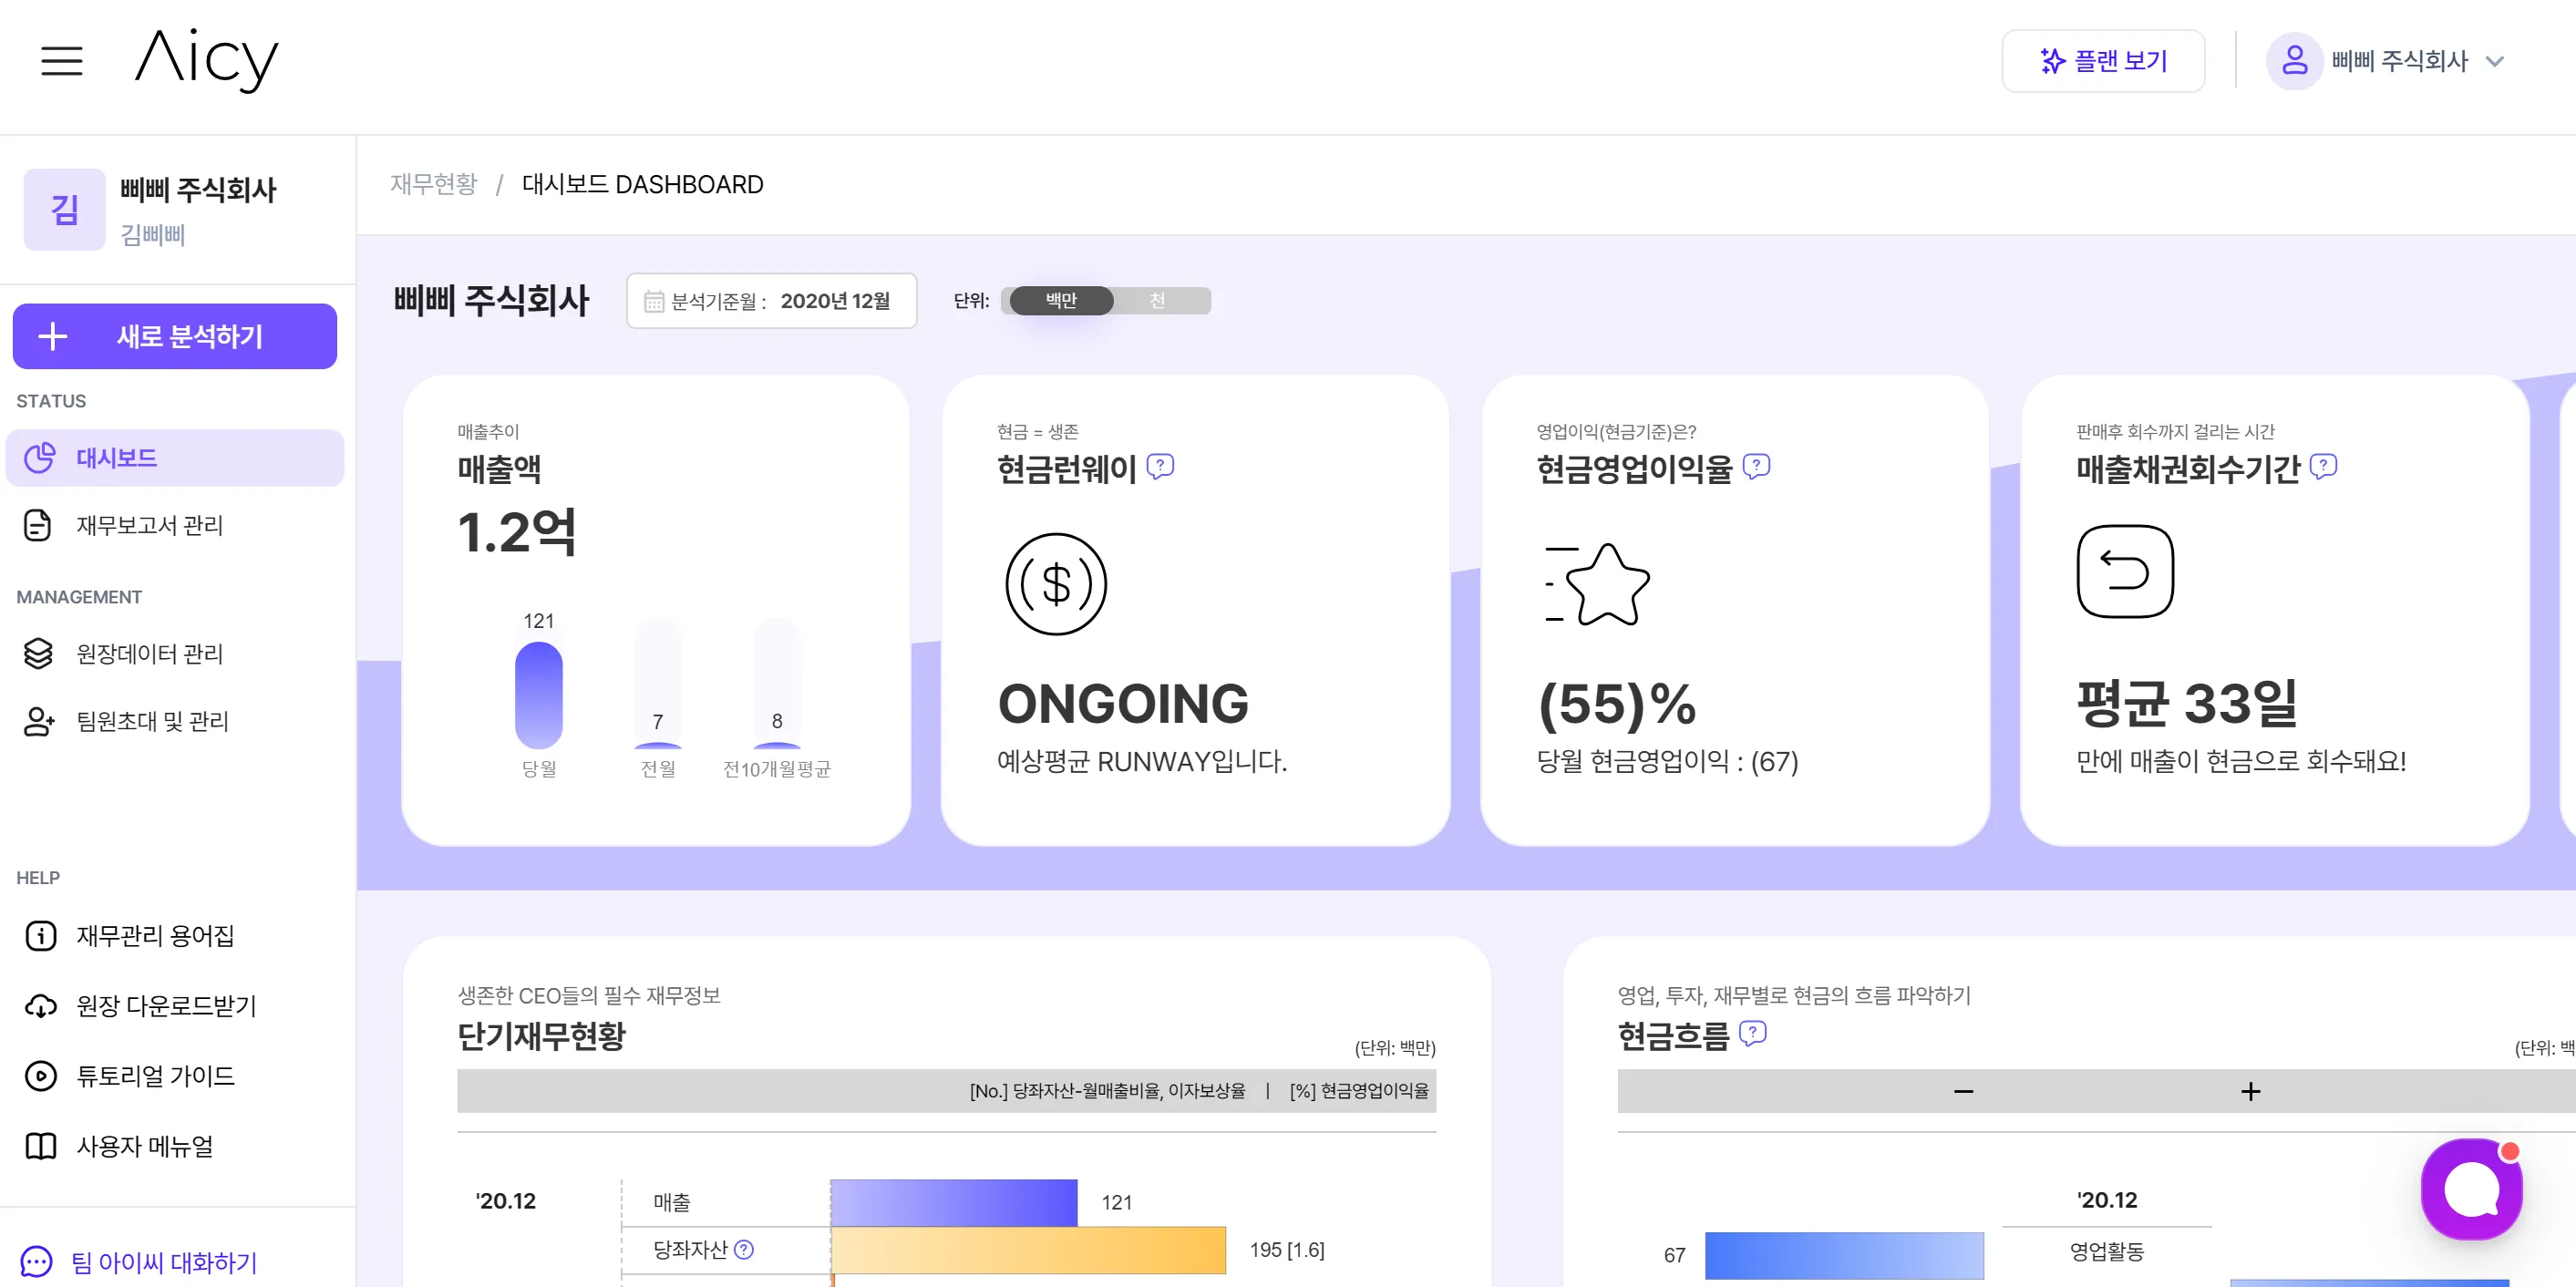Select 재무보고서 관리 in sidebar
Screen dimensions: 2576x1287
pos(150,525)
